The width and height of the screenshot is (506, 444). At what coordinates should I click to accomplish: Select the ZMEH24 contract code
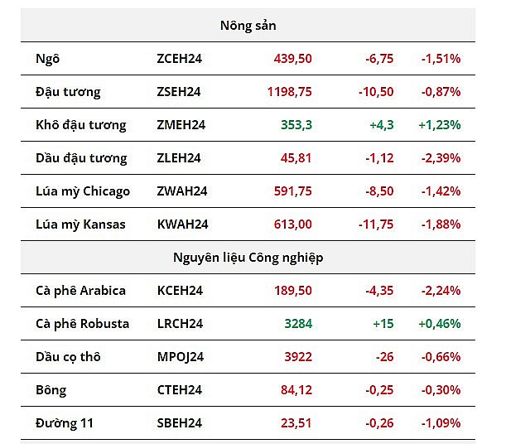[x=181, y=125]
